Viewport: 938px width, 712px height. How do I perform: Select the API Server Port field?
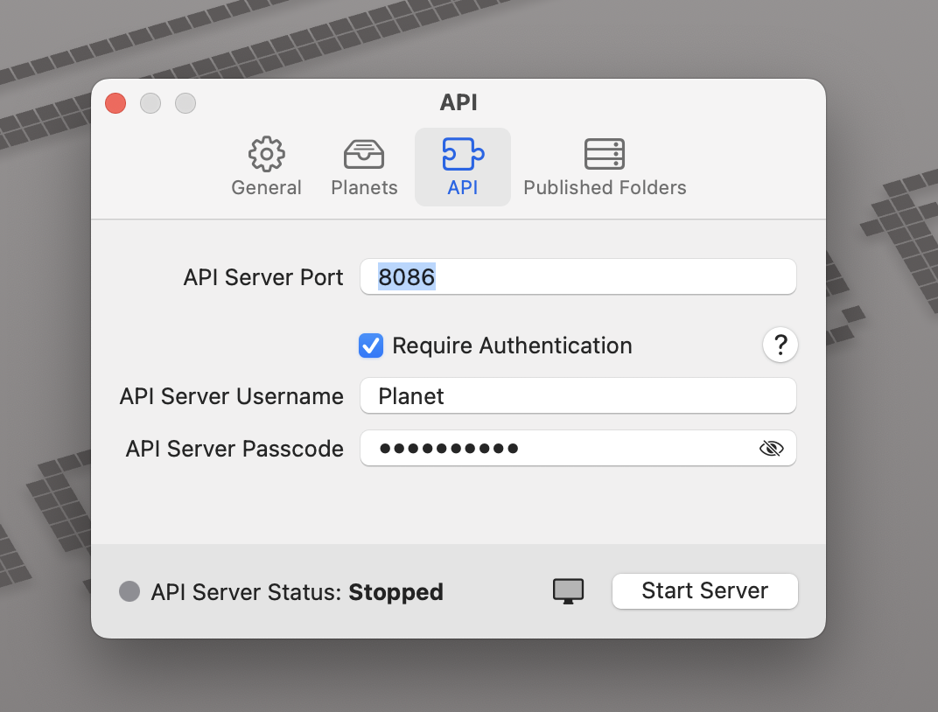(577, 276)
